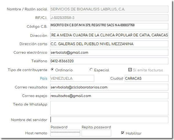Click the RIF/C.I. field
The width and height of the screenshot is (174, 140).
click(x=109, y=18)
